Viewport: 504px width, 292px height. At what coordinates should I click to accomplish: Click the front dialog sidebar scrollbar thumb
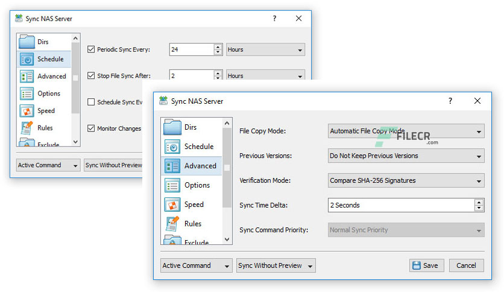(227, 163)
